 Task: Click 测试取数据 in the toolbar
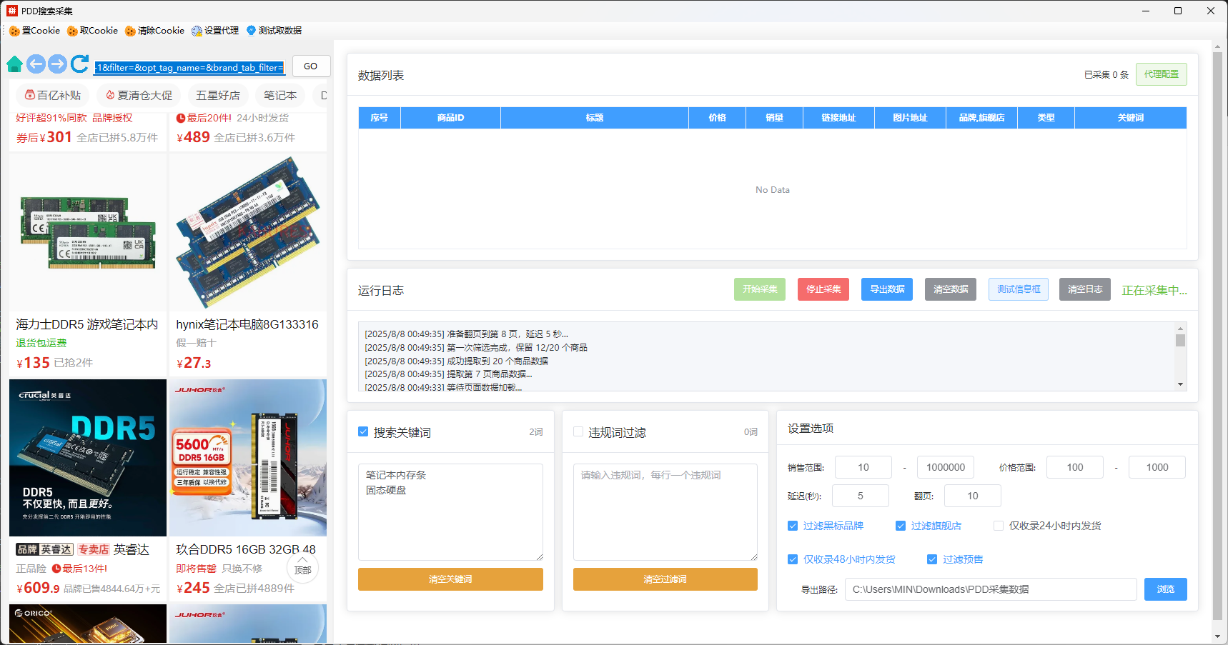tap(274, 31)
